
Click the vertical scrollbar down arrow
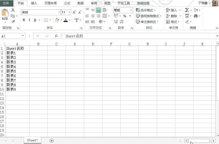click(217, 135)
